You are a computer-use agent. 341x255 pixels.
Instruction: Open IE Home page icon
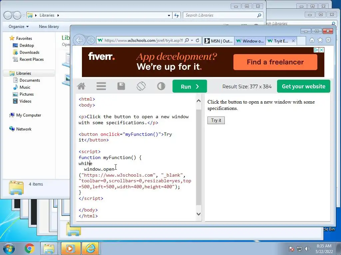click(x=312, y=40)
